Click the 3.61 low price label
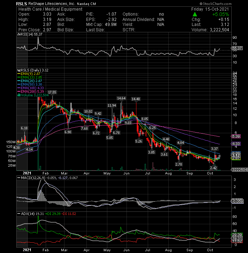The height and width of the screenshot is (253, 248). (164, 155)
